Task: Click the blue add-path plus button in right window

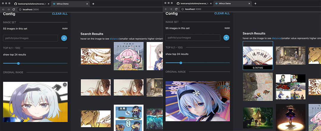Action: coord(226,38)
